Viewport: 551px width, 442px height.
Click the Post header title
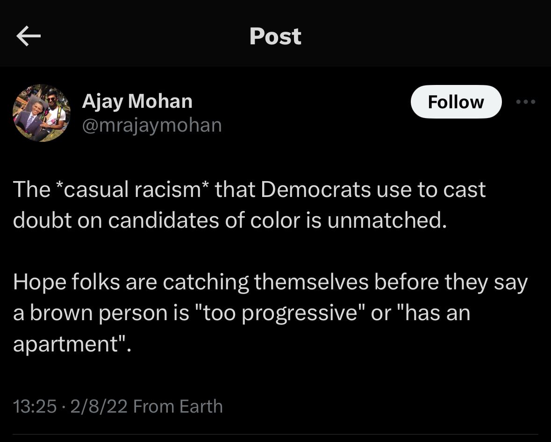(275, 36)
